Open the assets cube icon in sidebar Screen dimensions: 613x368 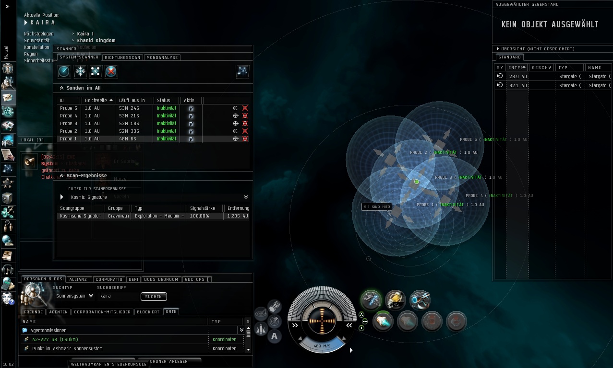(8, 198)
